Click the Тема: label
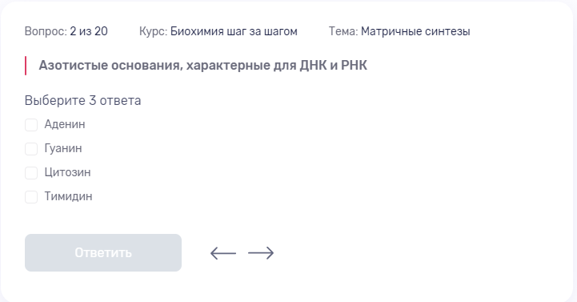 point(343,31)
